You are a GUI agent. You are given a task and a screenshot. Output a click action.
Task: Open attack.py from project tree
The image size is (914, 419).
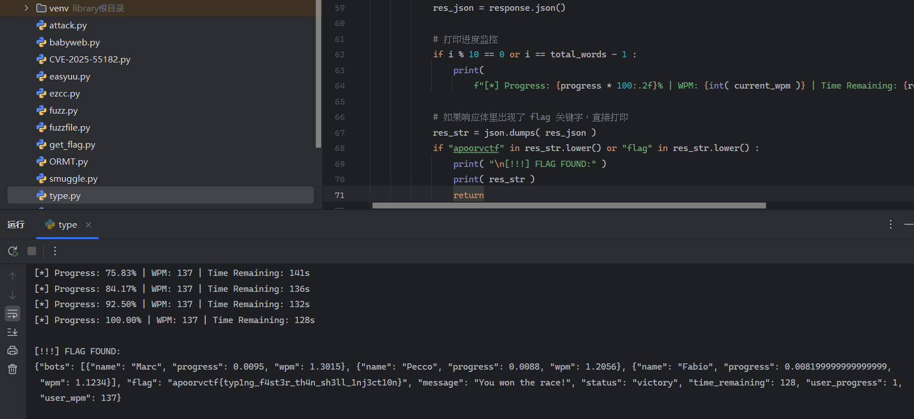click(68, 26)
